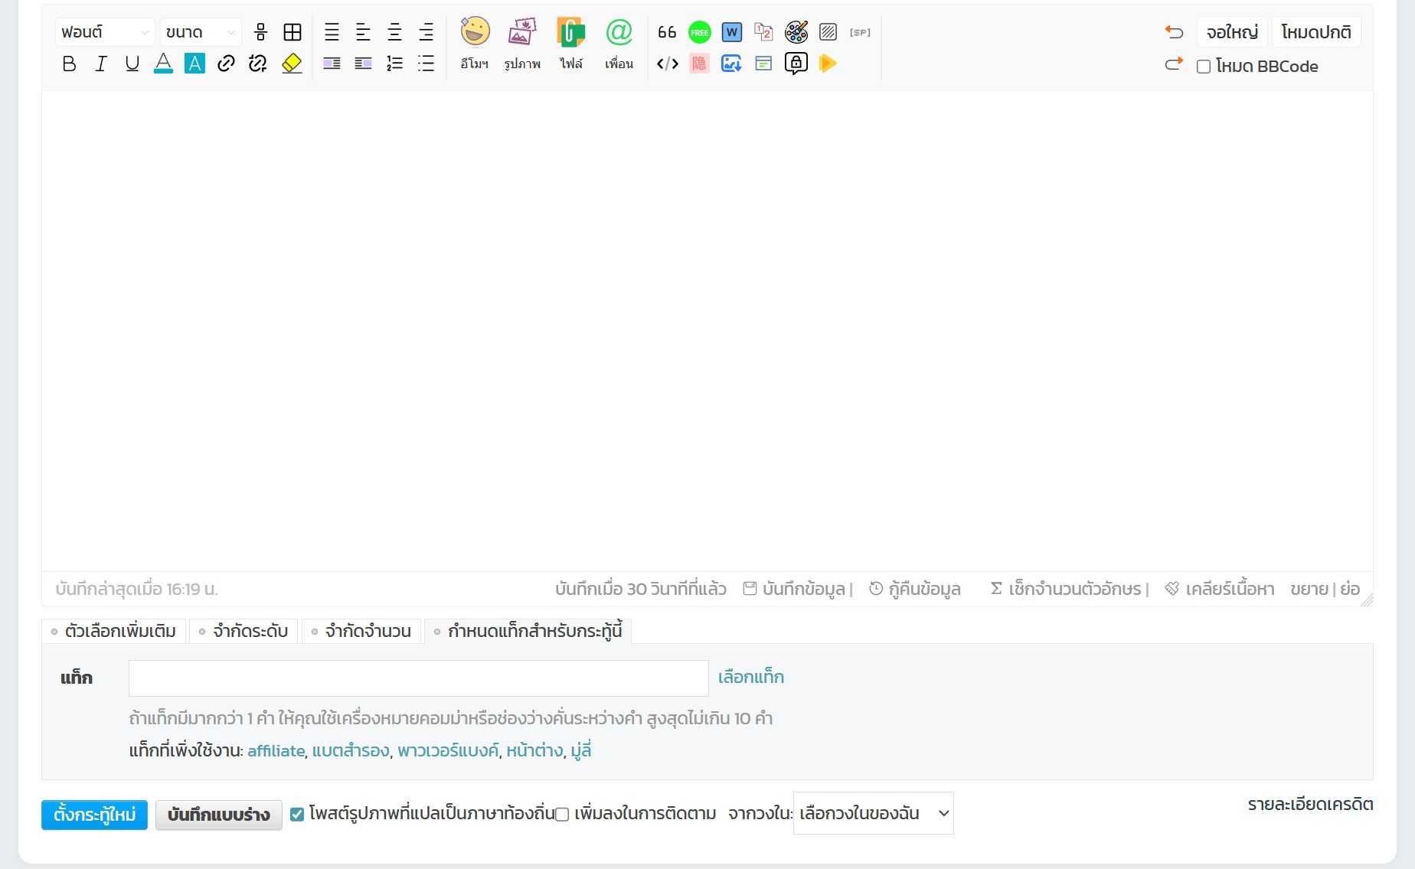
Task: Clear formatting with the eraser icon
Action: click(x=292, y=64)
